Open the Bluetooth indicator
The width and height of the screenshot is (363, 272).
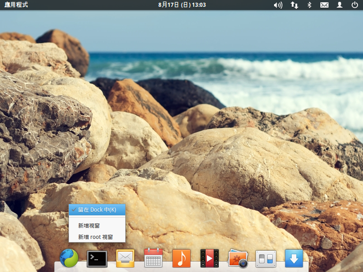[309, 5]
